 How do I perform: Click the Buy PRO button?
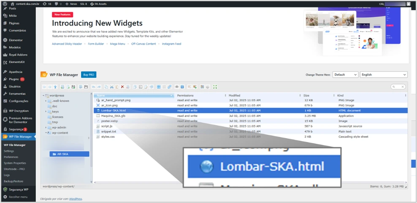[89, 75]
